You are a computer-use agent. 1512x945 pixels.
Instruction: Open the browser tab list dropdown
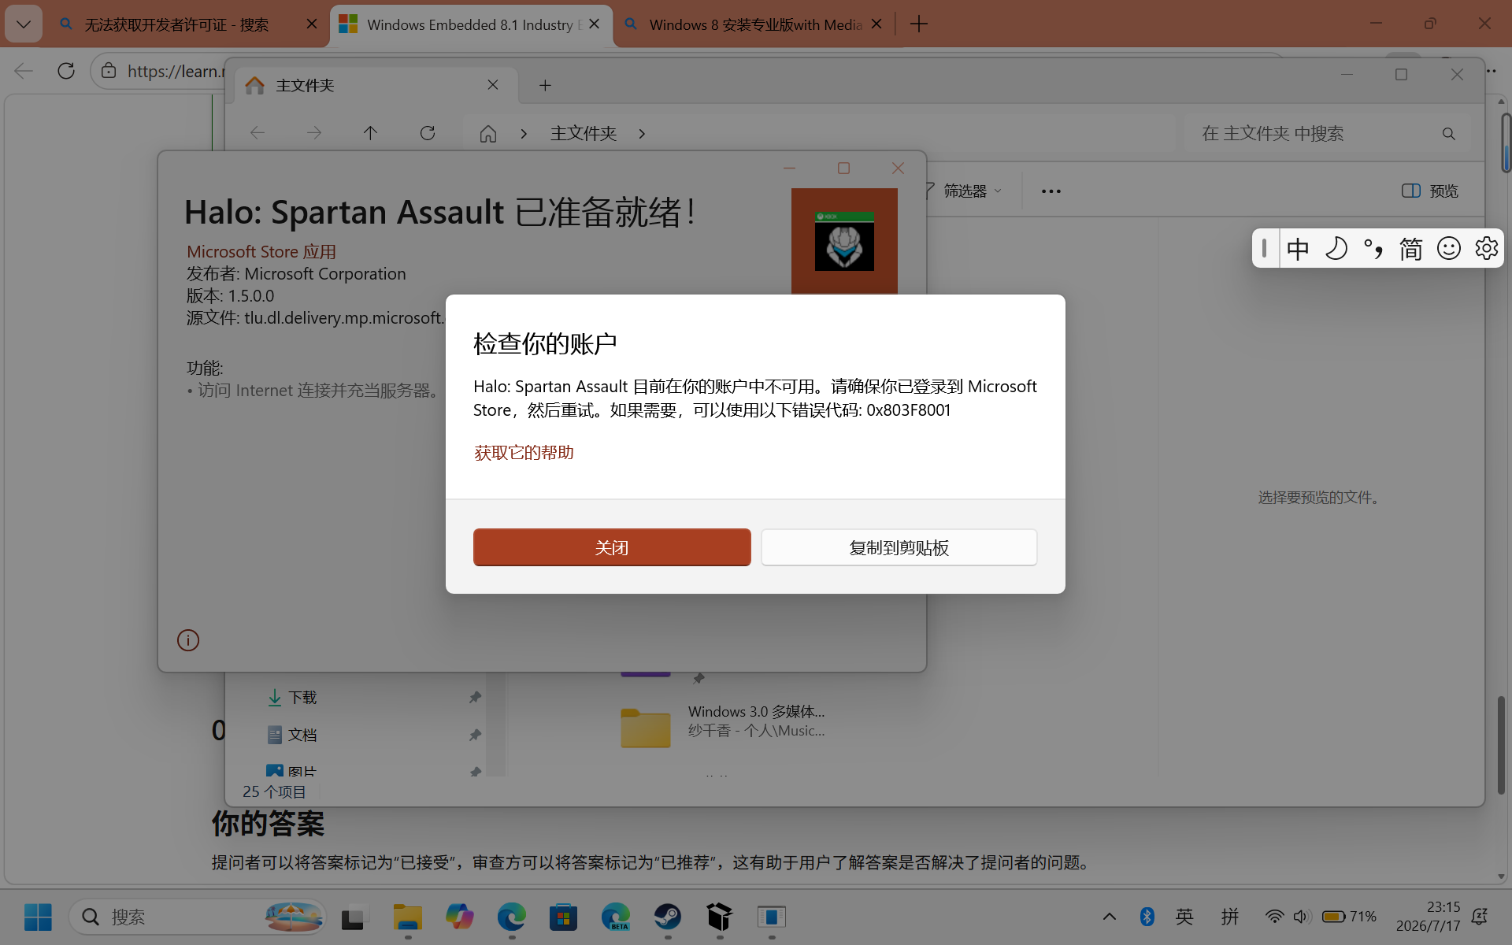click(x=24, y=24)
